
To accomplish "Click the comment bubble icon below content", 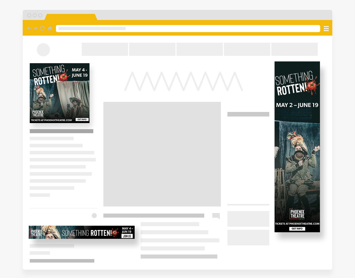I will (216, 216).
